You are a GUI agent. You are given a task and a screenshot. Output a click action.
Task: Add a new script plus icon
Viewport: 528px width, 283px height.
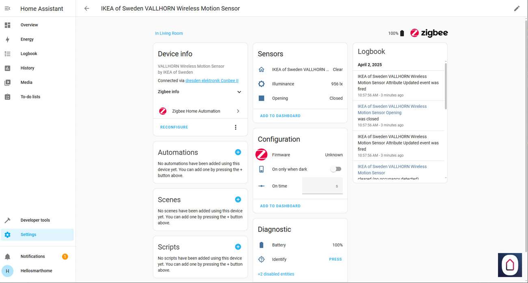click(238, 247)
